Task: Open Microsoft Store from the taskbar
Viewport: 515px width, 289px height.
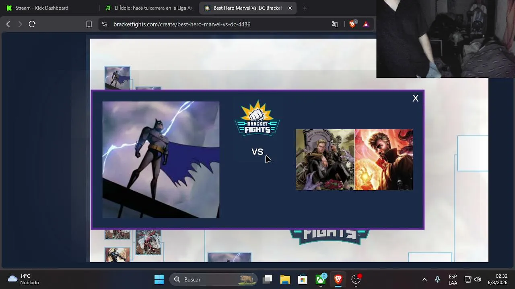Action: click(303, 279)
